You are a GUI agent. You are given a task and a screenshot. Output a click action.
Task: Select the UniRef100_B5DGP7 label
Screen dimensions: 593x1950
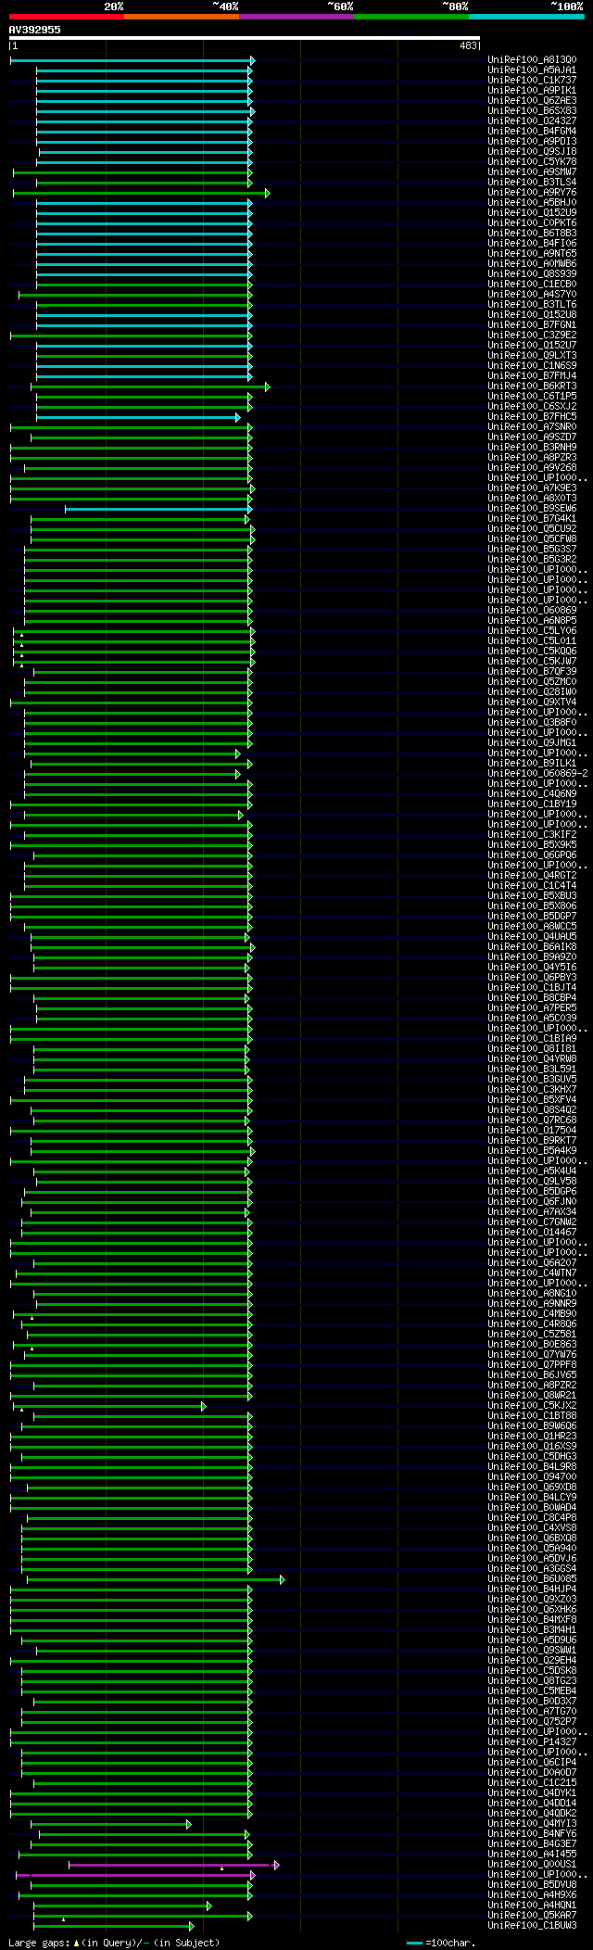[532, 917]
